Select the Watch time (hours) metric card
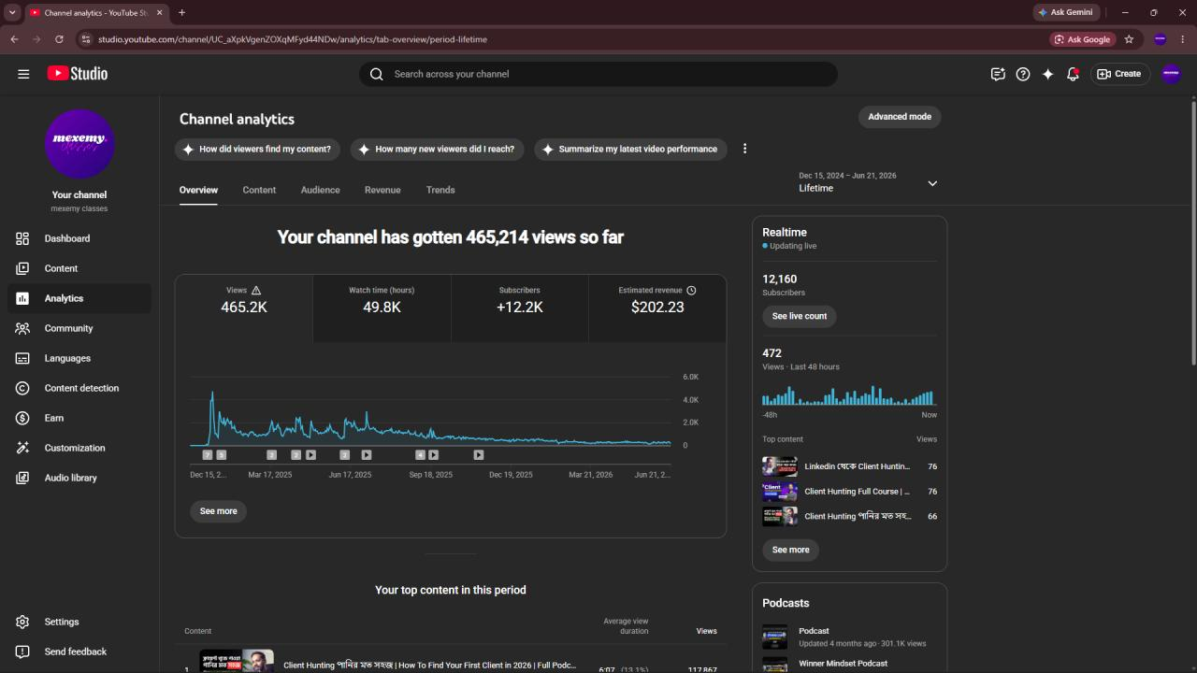 click(382, 308)
